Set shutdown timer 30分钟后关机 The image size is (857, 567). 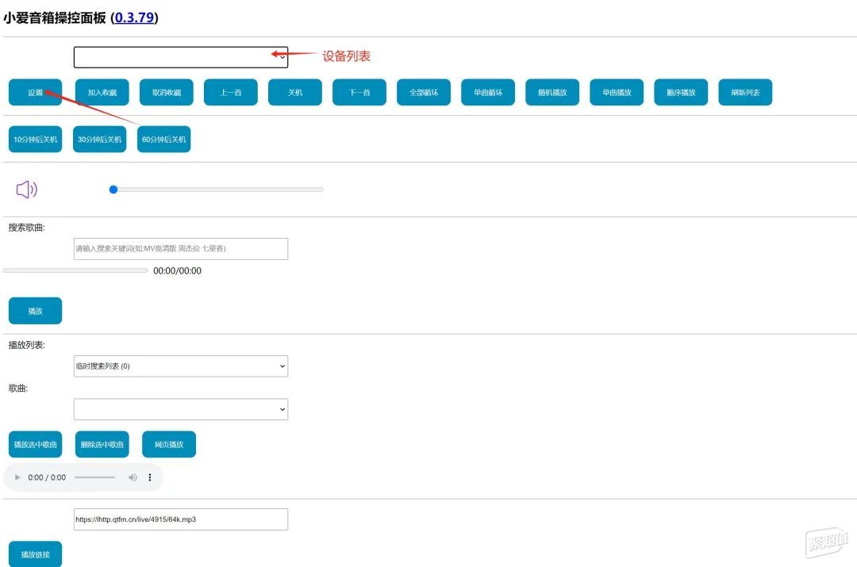[99, 140]
